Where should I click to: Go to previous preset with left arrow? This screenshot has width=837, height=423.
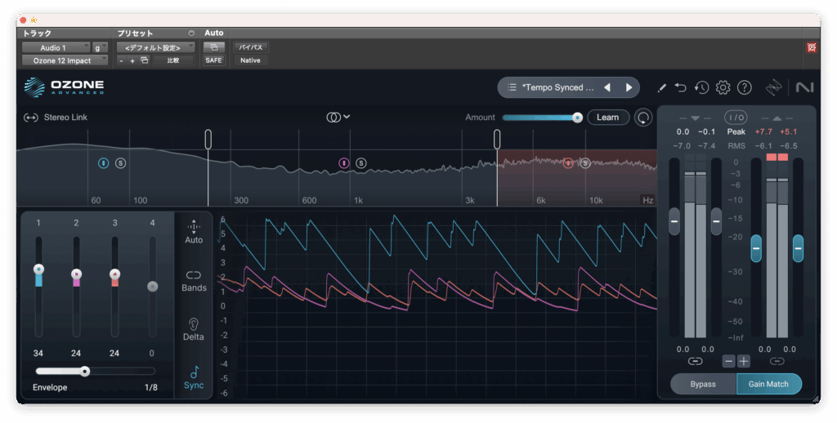click(606, 87)
